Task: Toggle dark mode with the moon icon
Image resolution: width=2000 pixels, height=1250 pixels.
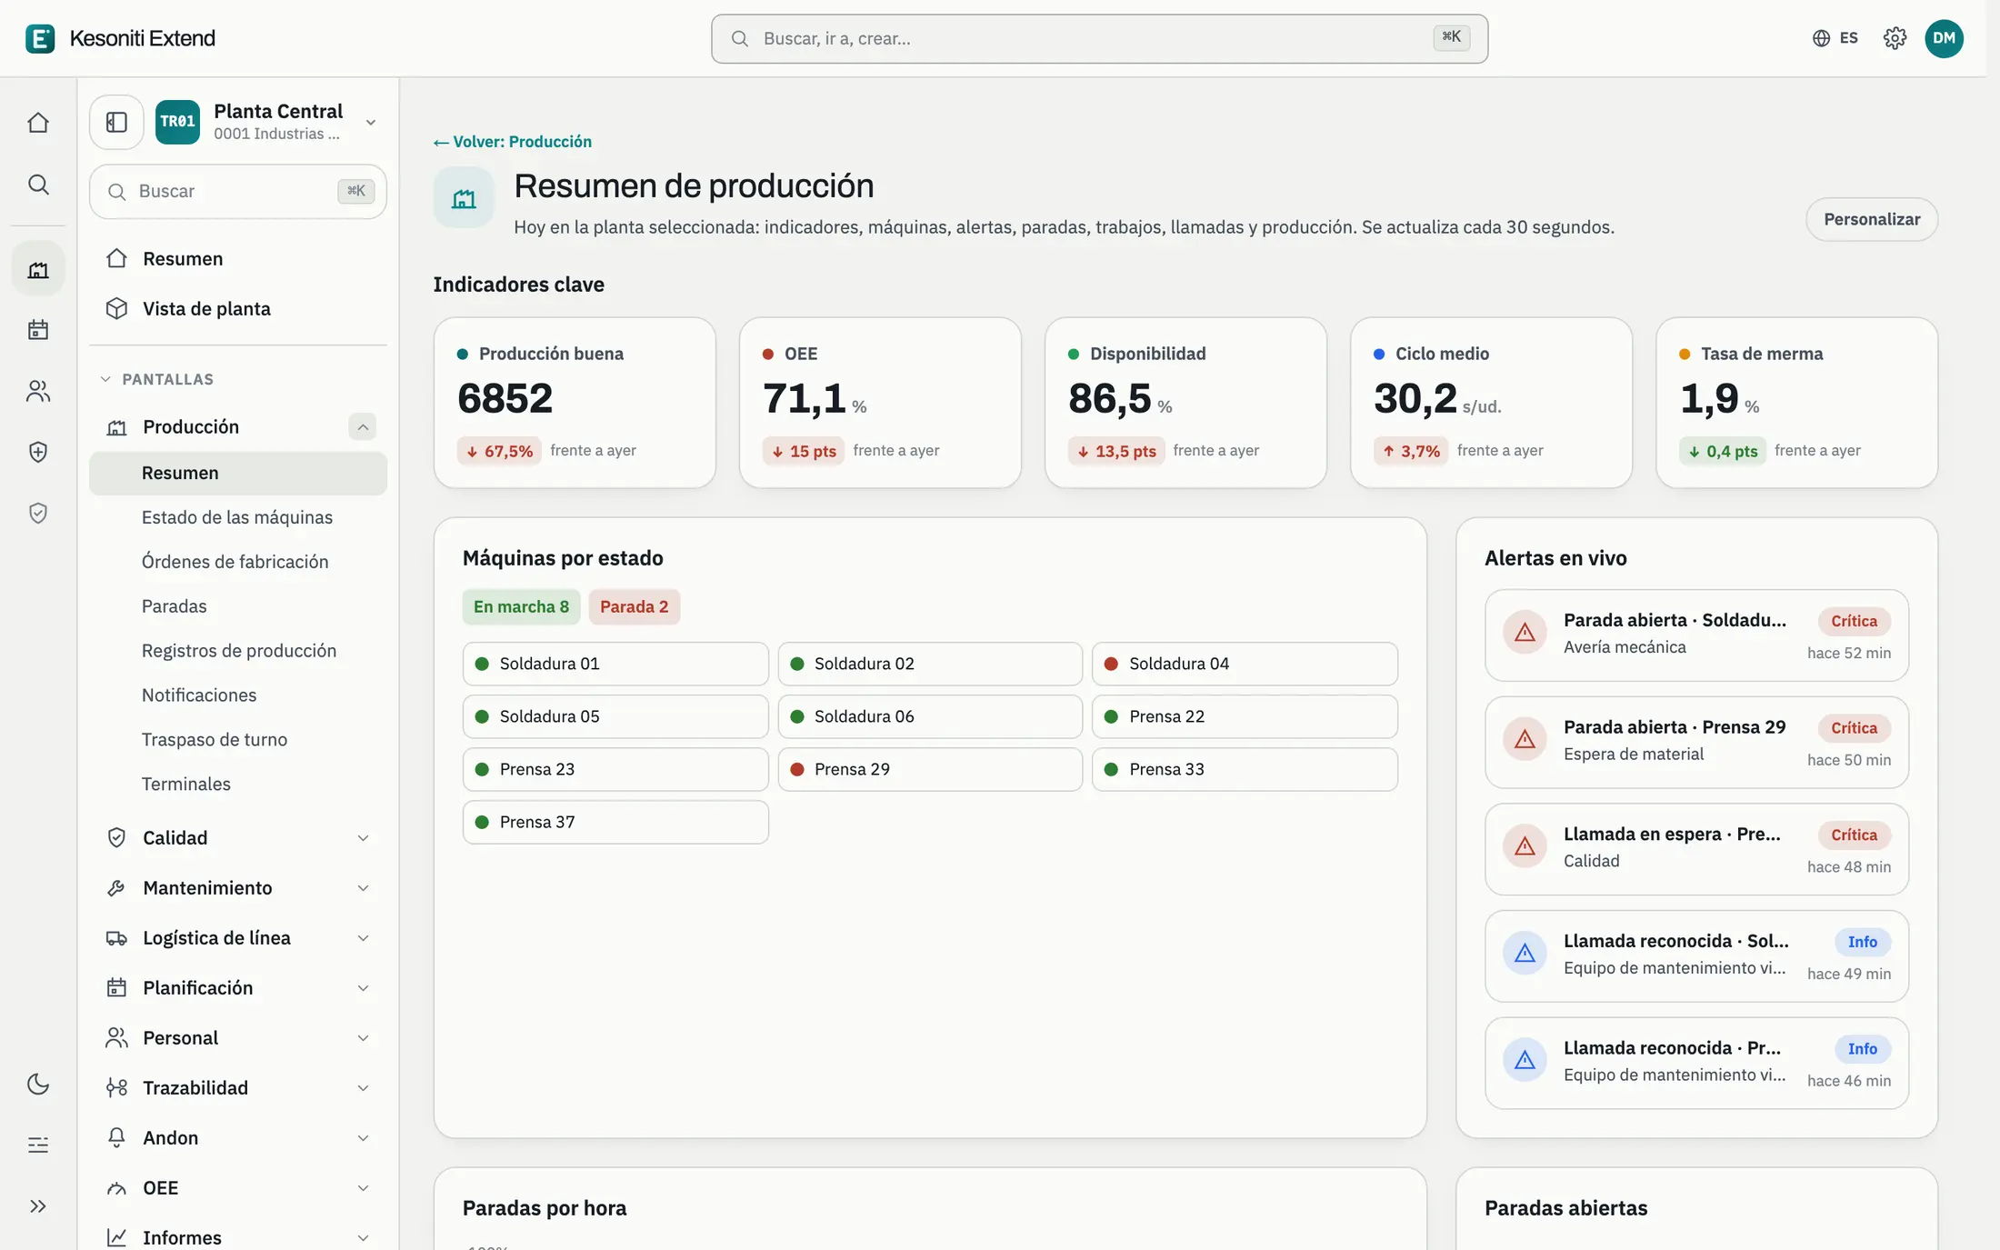Action: [38, 1084]
